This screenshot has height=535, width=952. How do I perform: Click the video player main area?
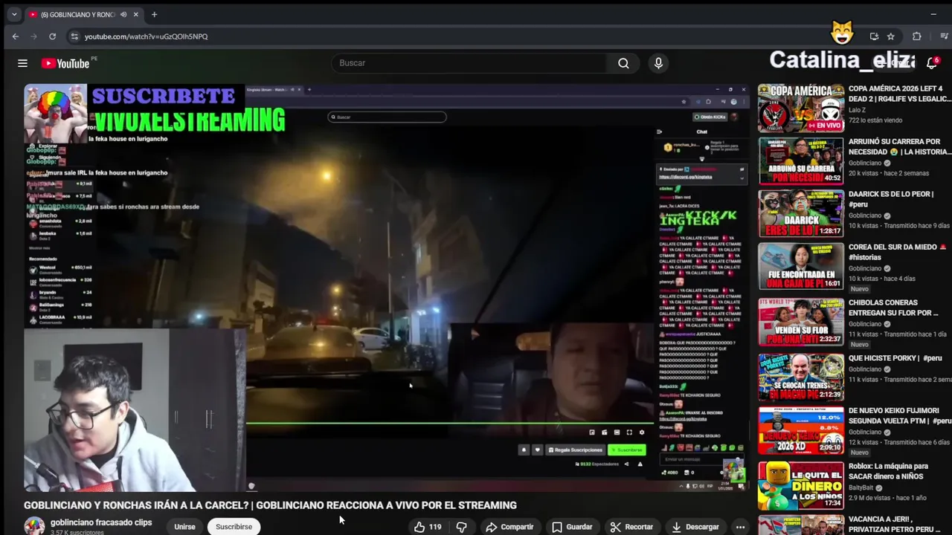[x=387, y=288]
